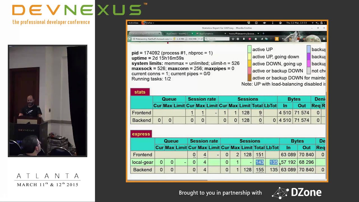Click the 'active or backup DOWN' pink swatch
Screen dimensions: 359x202
249,71
